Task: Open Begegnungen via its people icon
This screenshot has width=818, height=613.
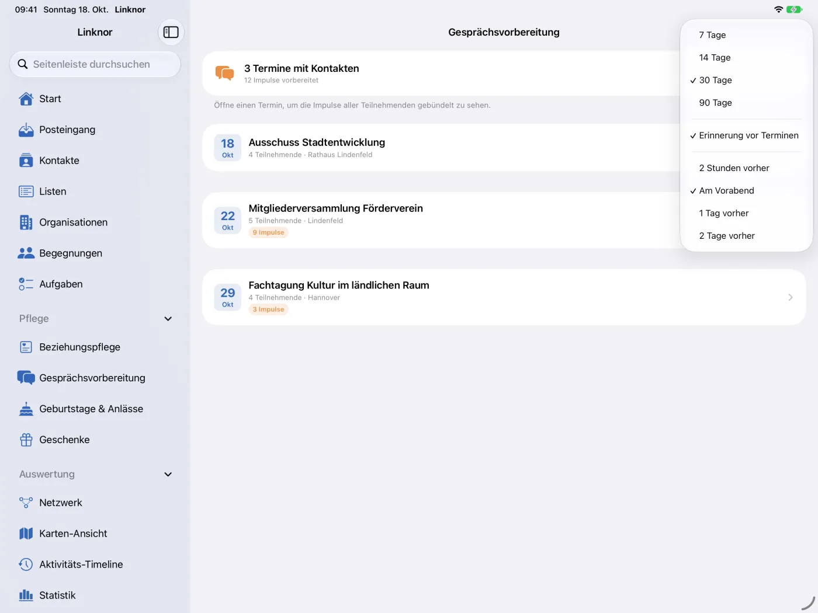Action: pyautogui.click(x=26, y=253)
